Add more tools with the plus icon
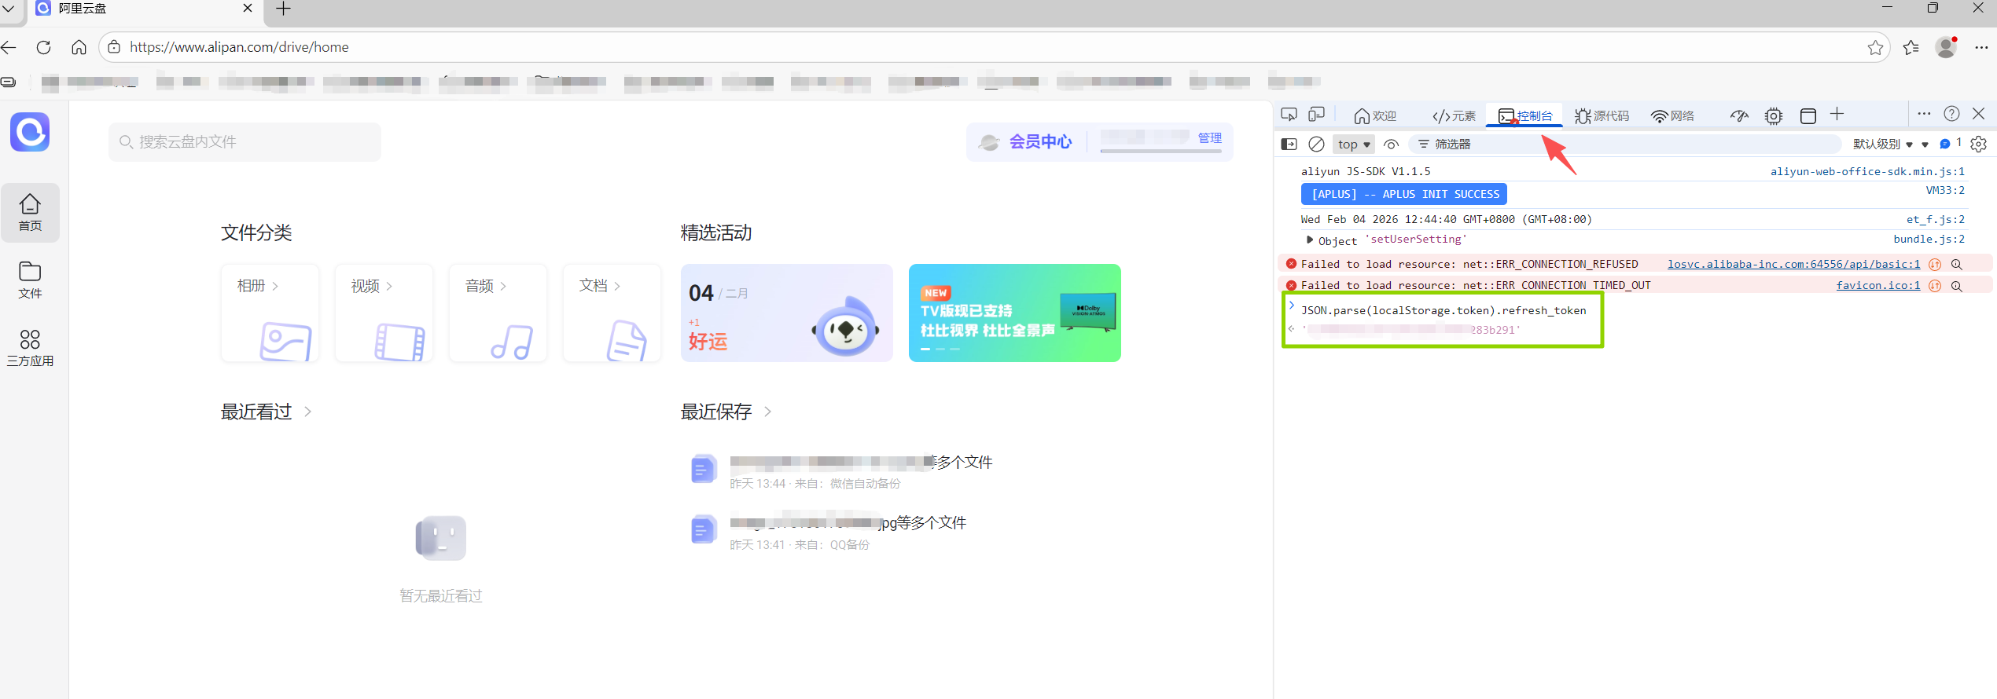The height and width of the screenshot is (699, 1997). pos(1837,115)
